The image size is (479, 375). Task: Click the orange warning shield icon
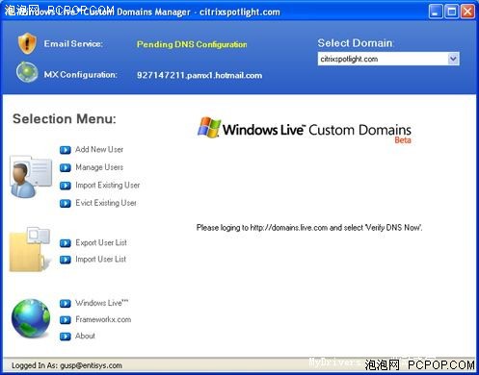27,43
